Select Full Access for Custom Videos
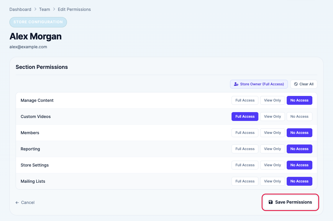 tap(245, 117)
